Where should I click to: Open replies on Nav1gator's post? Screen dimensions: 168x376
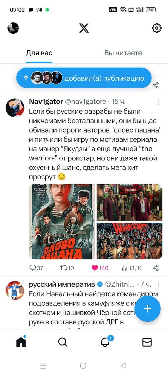click(x=36, y=268)
